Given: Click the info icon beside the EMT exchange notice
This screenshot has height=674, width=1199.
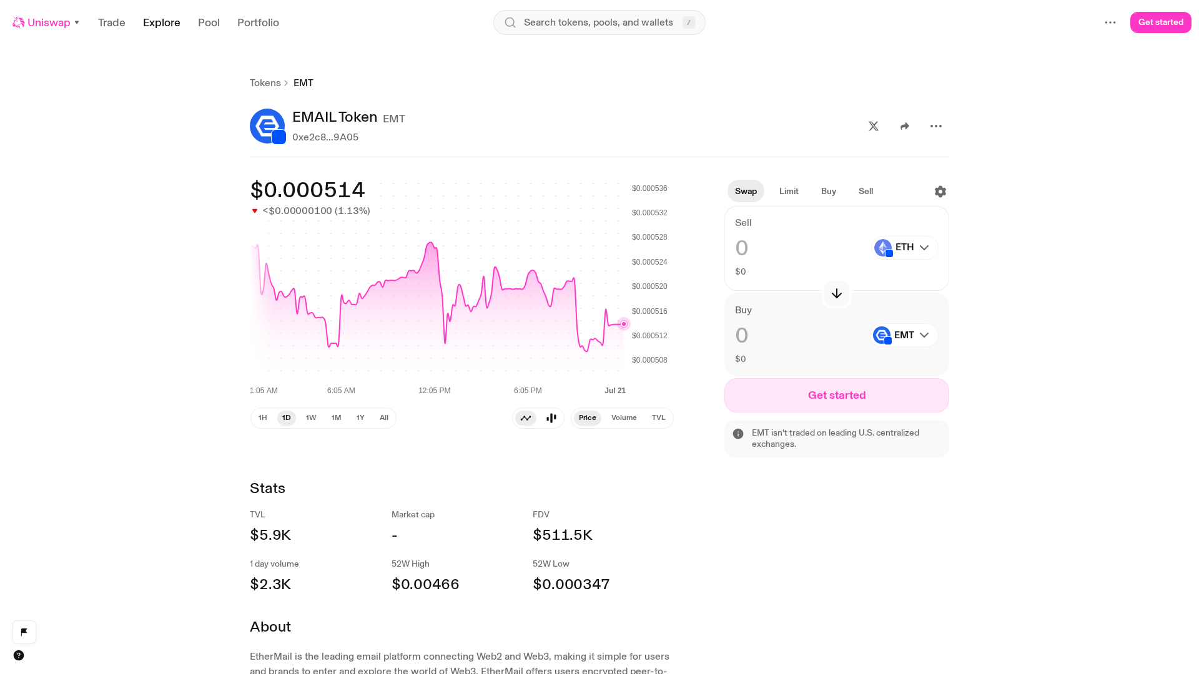Looking at the screenshot, I should (738, 434).
